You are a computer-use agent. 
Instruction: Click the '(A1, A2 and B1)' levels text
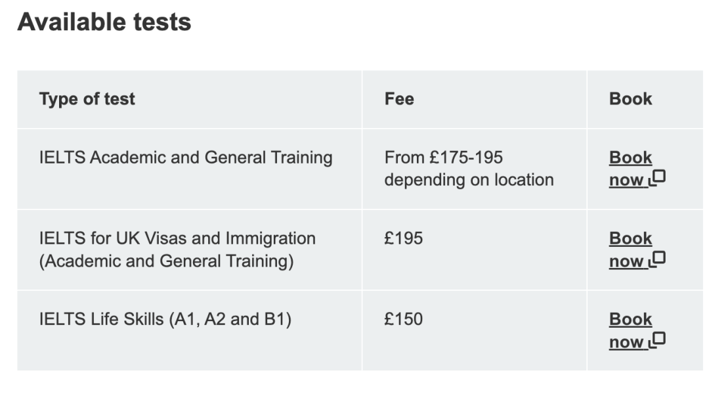tap(230, 320)
